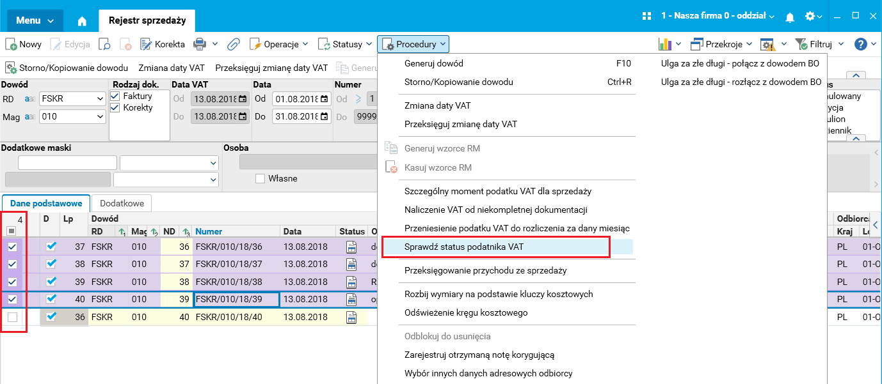
Task: Open the printer icon in toolbar
Action: [200, 44]
